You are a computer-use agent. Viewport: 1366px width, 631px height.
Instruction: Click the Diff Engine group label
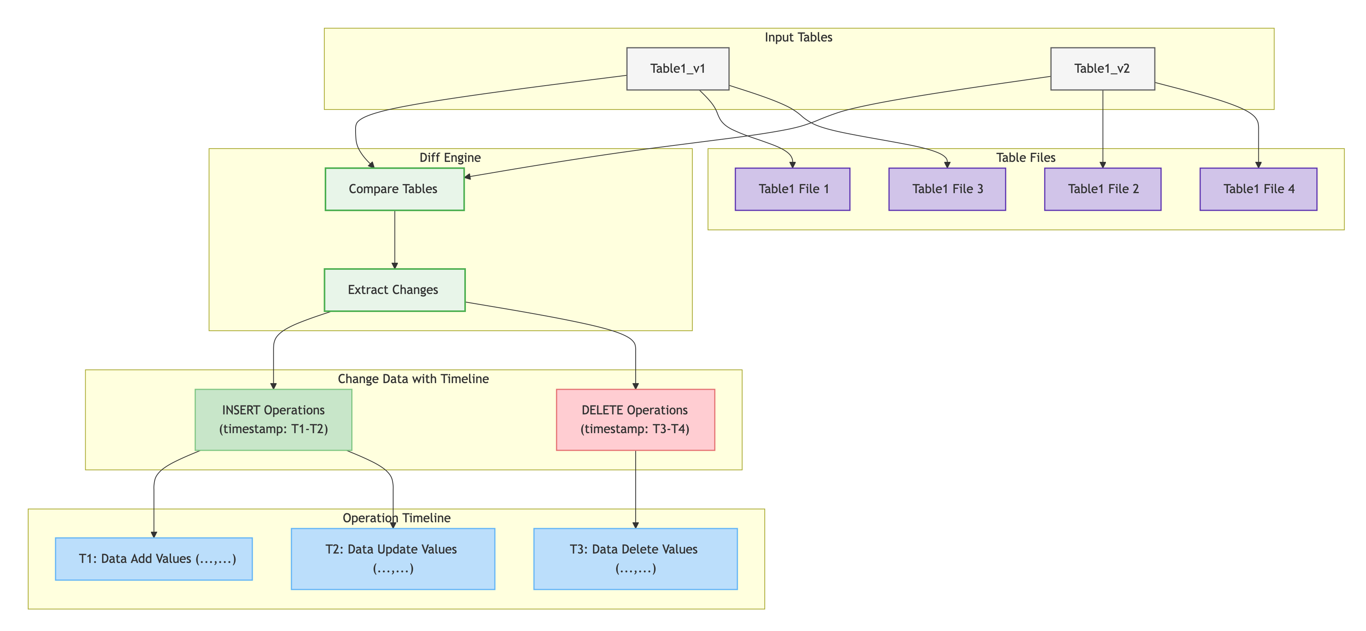click(450, 158)
